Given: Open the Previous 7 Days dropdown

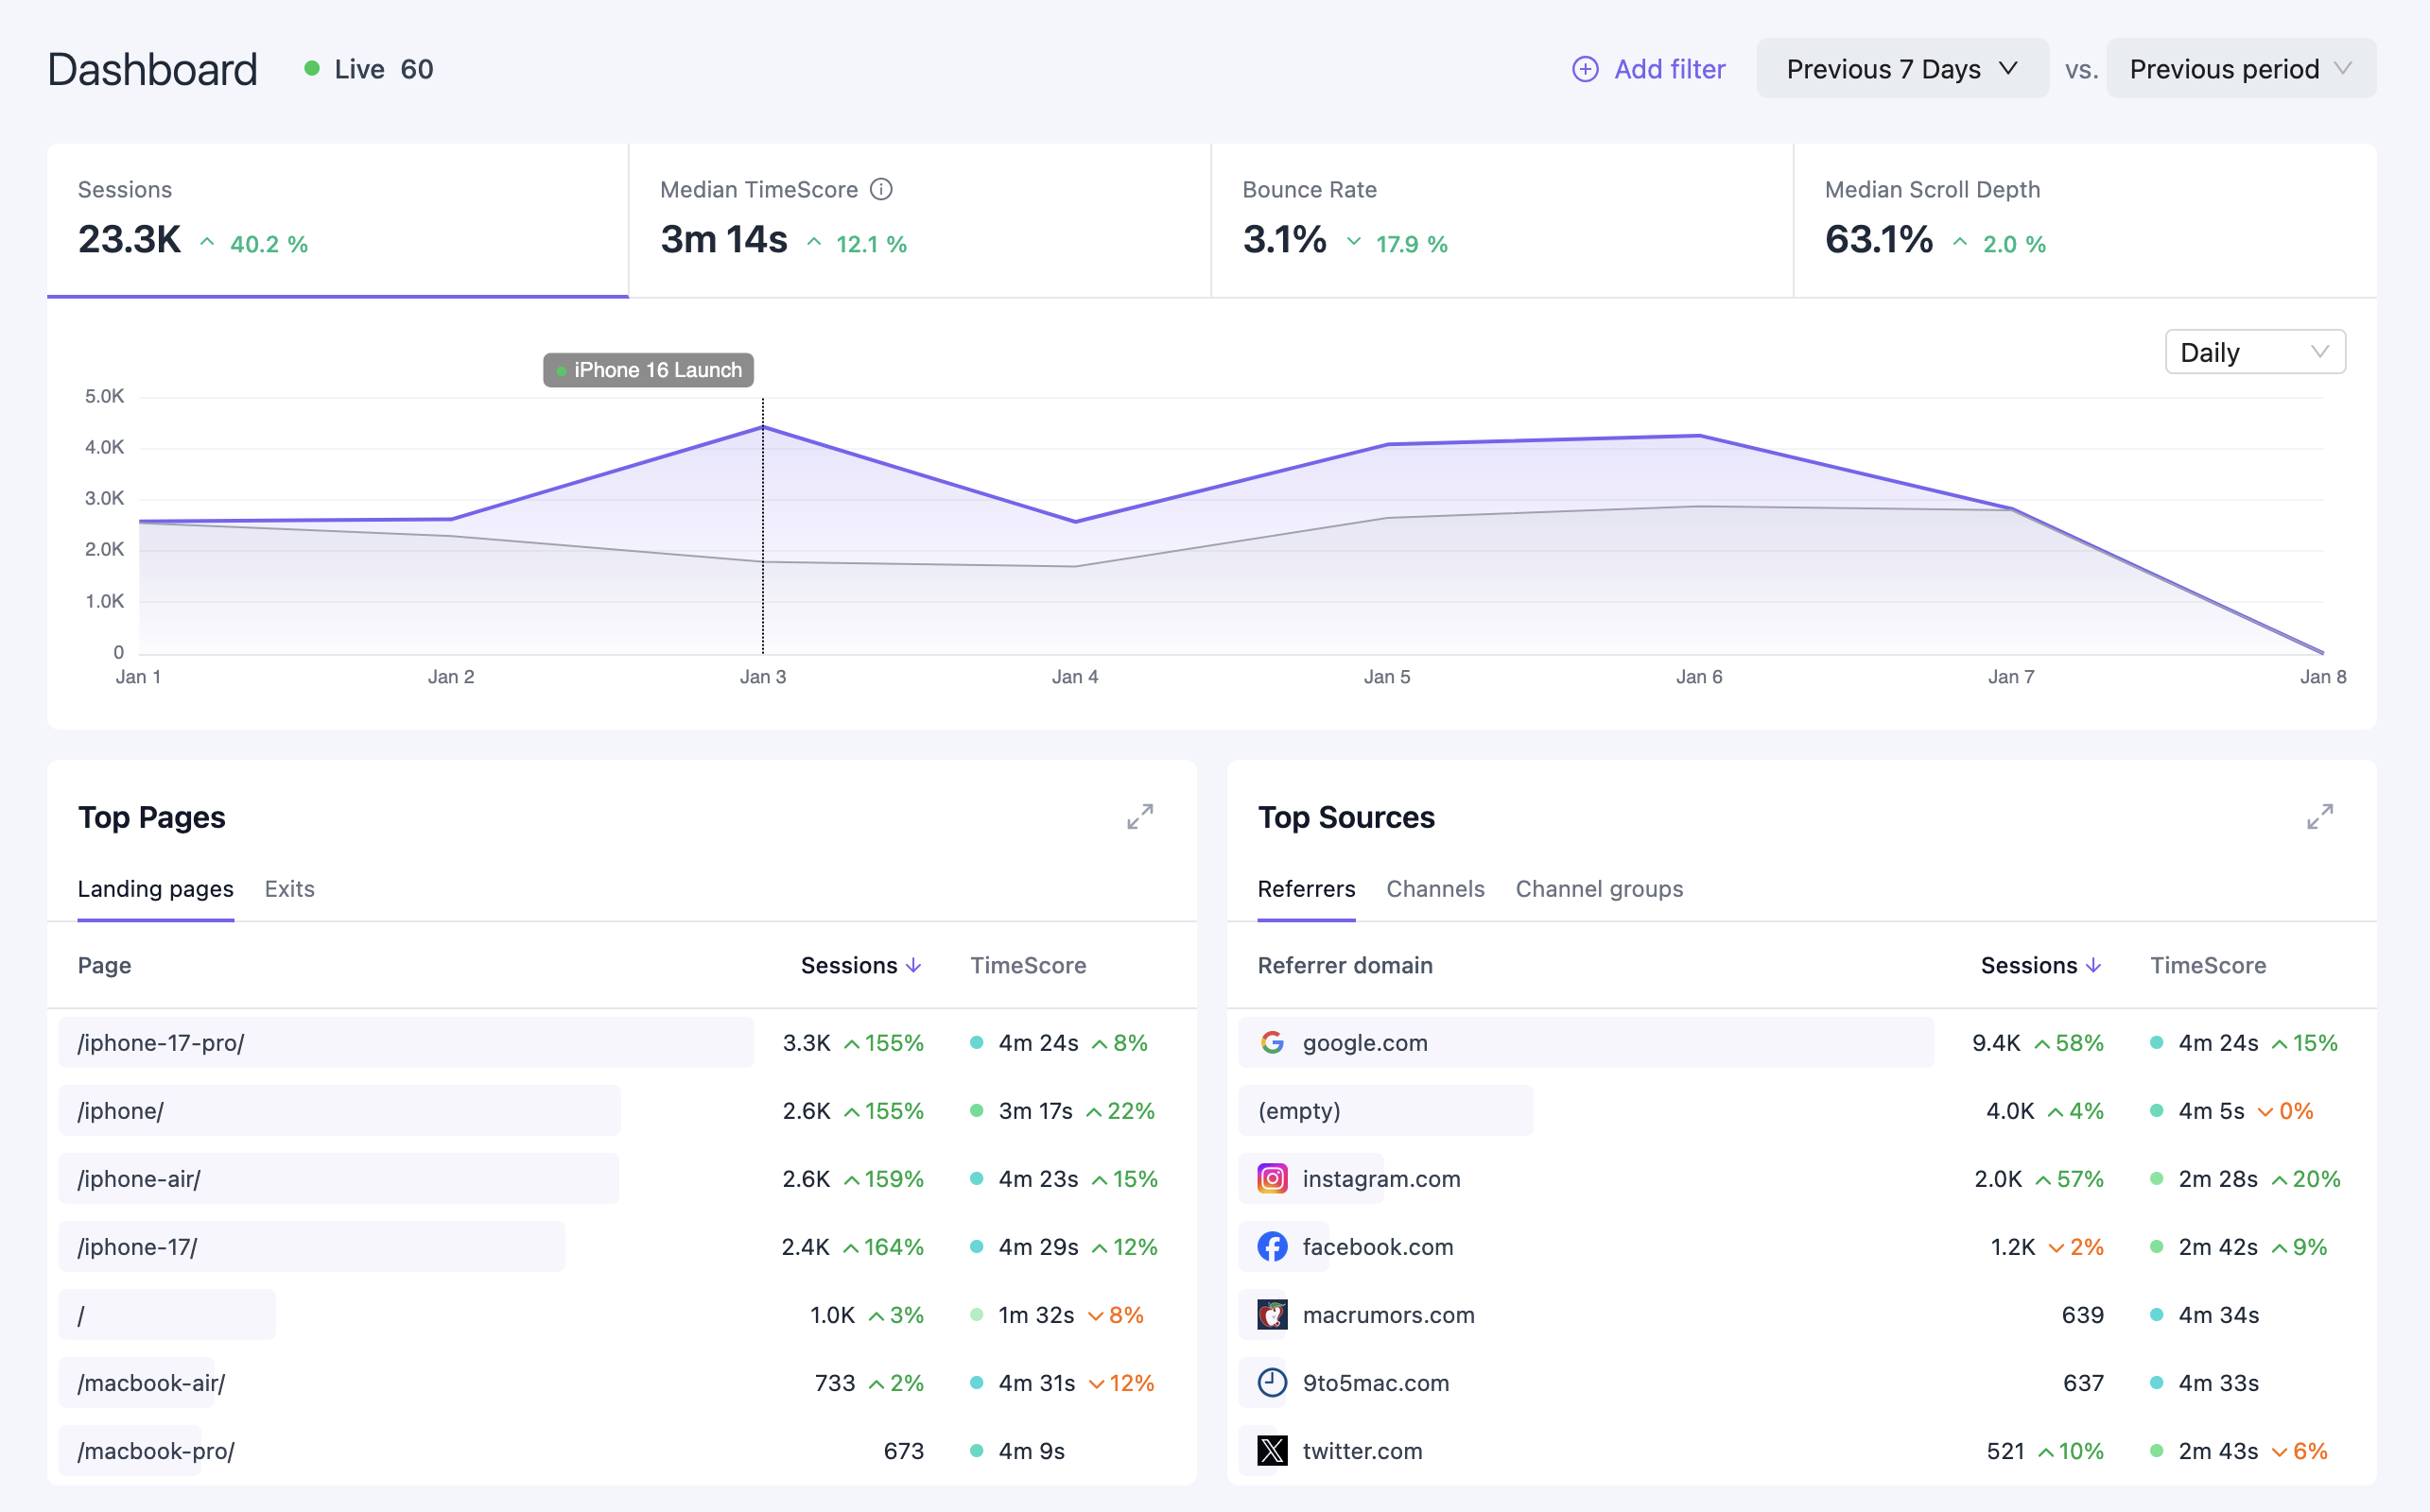Looking at the screenshot, I should (x=1901, y=69).
